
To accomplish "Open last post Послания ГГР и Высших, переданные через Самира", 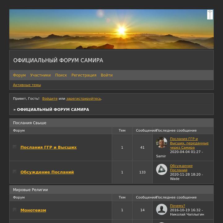I will pos(189,143).
